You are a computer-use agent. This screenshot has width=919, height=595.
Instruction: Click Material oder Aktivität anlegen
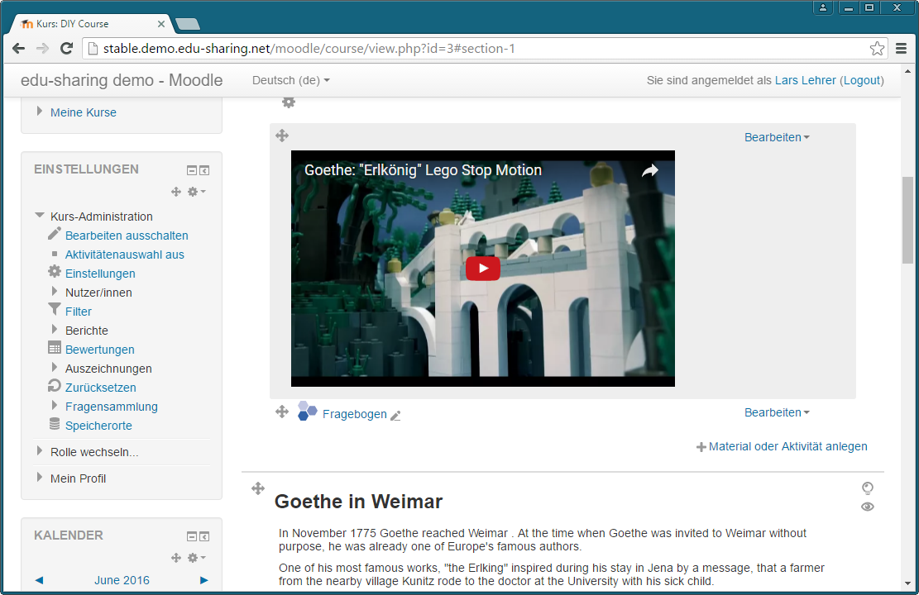click(782, 446)
